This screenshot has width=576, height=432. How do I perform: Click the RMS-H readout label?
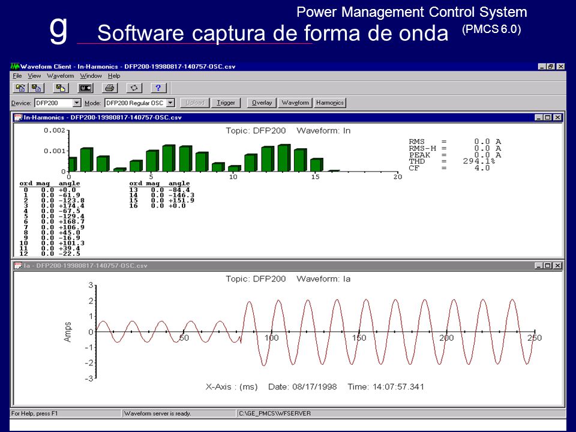click(x=422, y=148)
